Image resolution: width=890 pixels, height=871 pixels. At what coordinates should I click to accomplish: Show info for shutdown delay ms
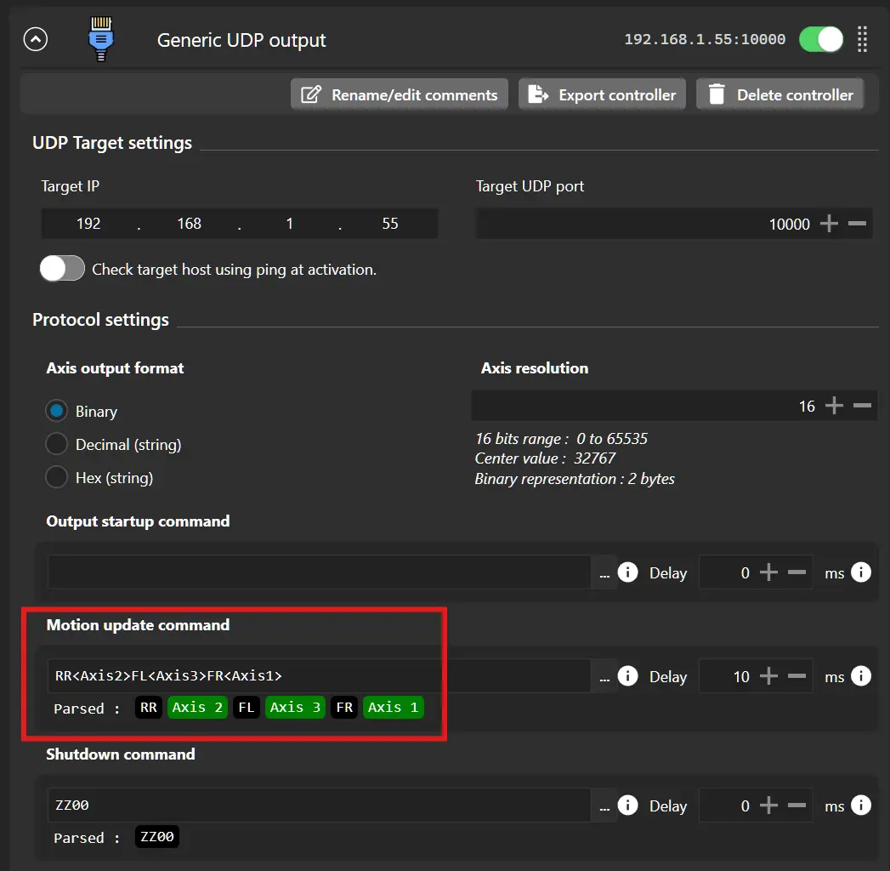coord(861,806)
